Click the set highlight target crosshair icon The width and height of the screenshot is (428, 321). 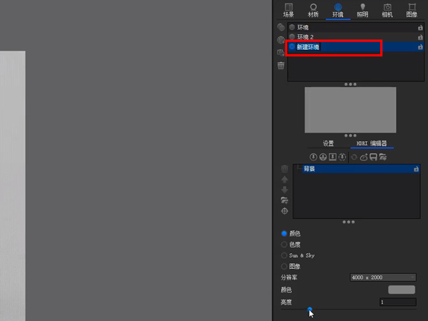(285, 211)
